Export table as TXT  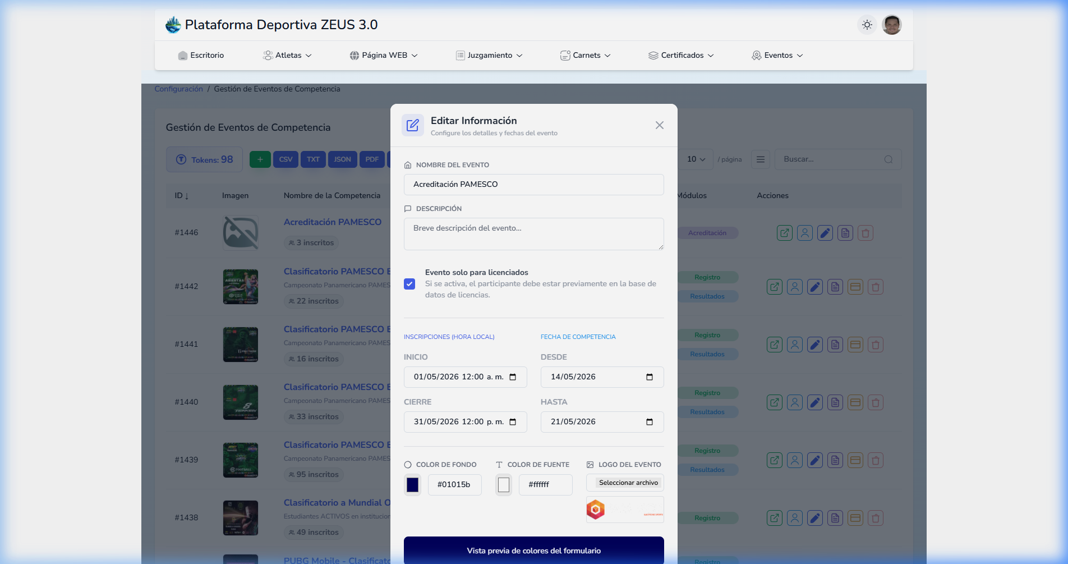[313, 159]
